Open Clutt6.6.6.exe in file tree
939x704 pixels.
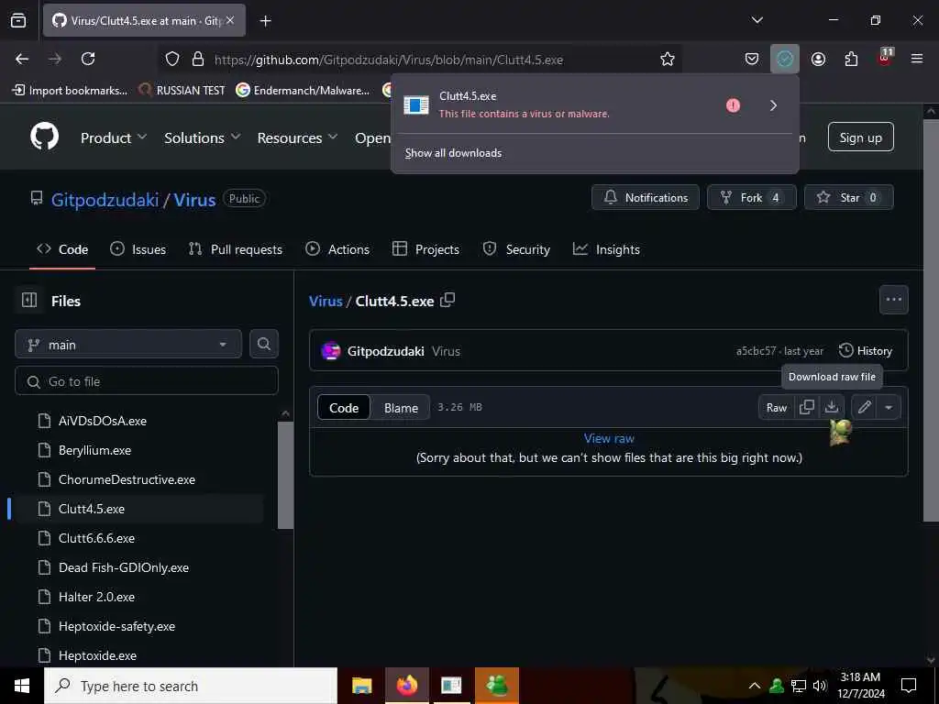tap(96, 538)
